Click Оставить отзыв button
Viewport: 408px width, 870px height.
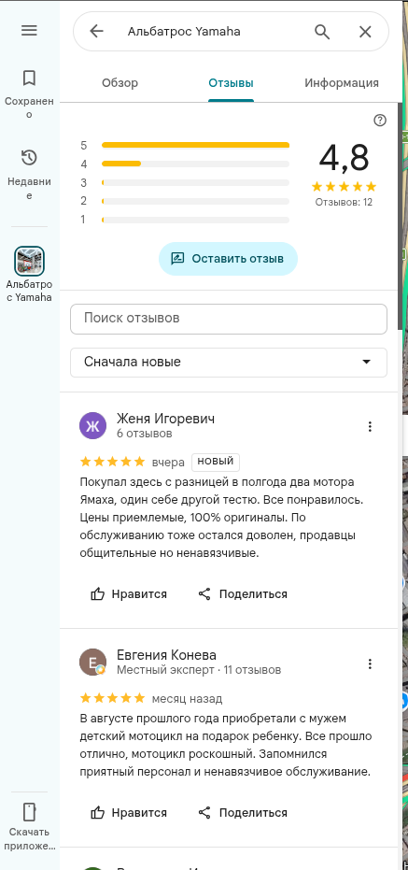[x=228, y=259]
